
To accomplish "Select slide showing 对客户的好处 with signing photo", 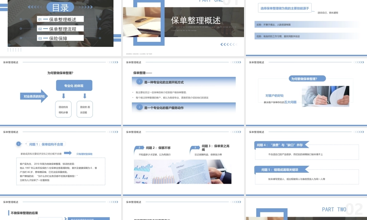I will click(306, 92).
